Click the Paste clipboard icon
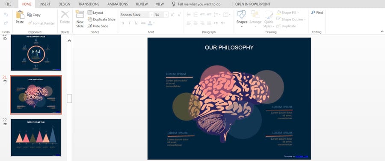Screen dimensions: 385x161 [20, 14]
